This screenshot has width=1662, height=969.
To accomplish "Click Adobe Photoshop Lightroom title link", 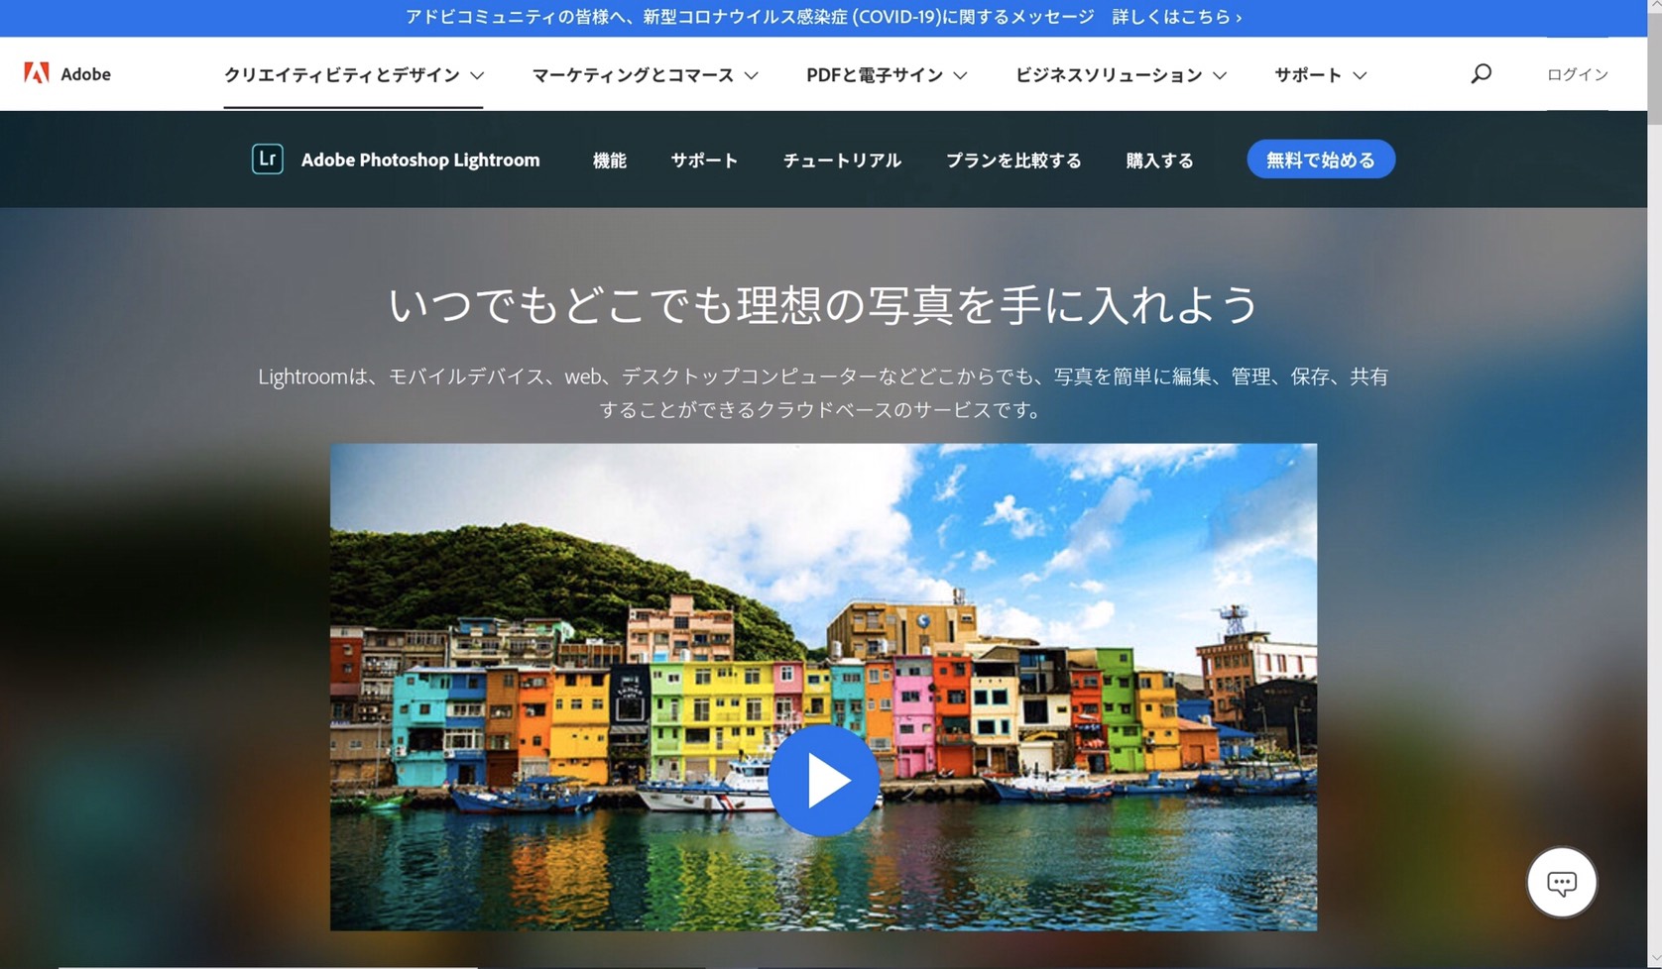I will point(420,160).
